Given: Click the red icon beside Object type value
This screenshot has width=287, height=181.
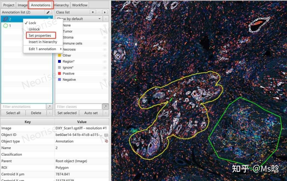Looking at the screenshot, I should (x=106, y=141).
